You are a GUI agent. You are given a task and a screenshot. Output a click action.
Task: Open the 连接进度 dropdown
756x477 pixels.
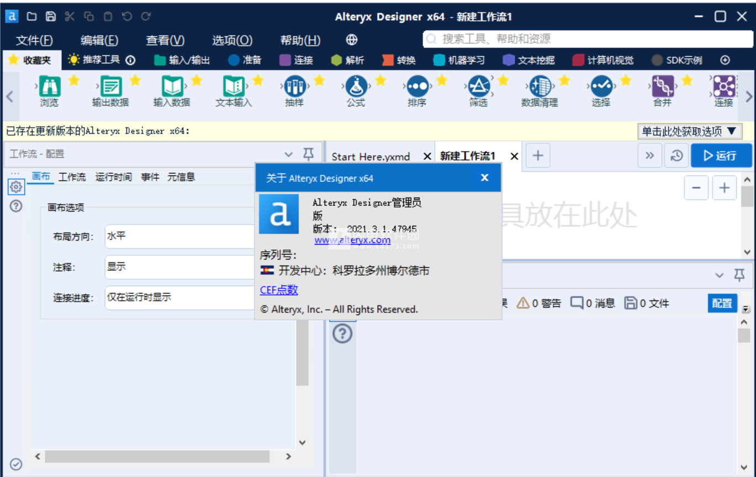(179, 297)
